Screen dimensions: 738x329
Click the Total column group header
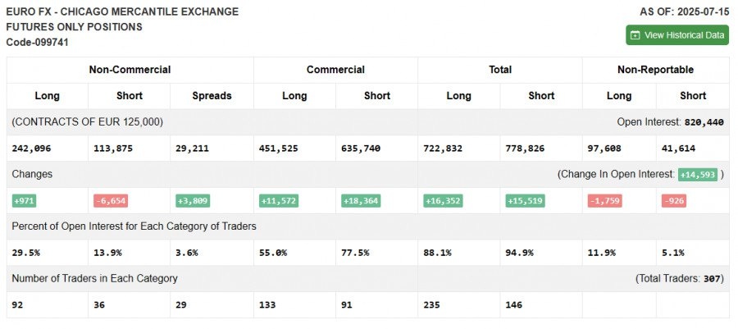[499, 70]
